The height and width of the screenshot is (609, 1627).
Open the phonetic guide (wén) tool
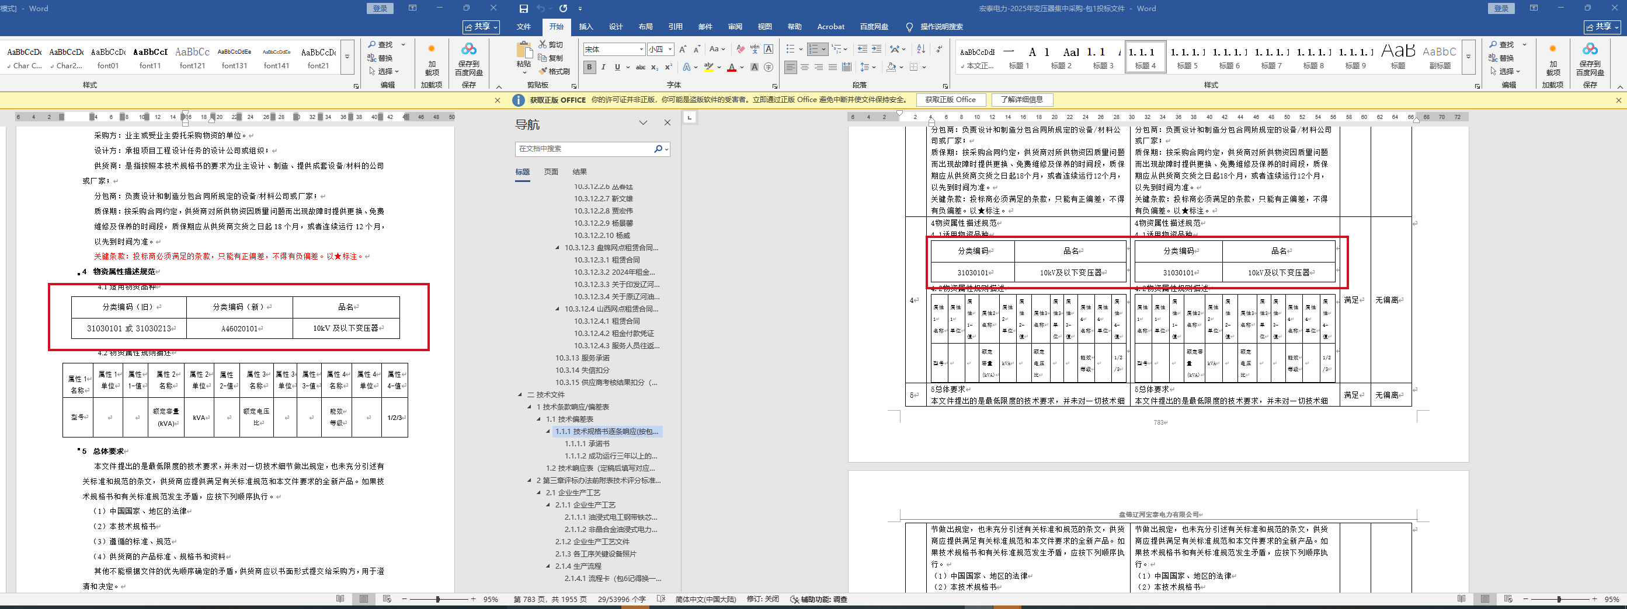(754, 49)
